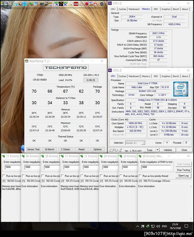Click the DRAM Frequency value 2067.3 MHz

point(158,33)
